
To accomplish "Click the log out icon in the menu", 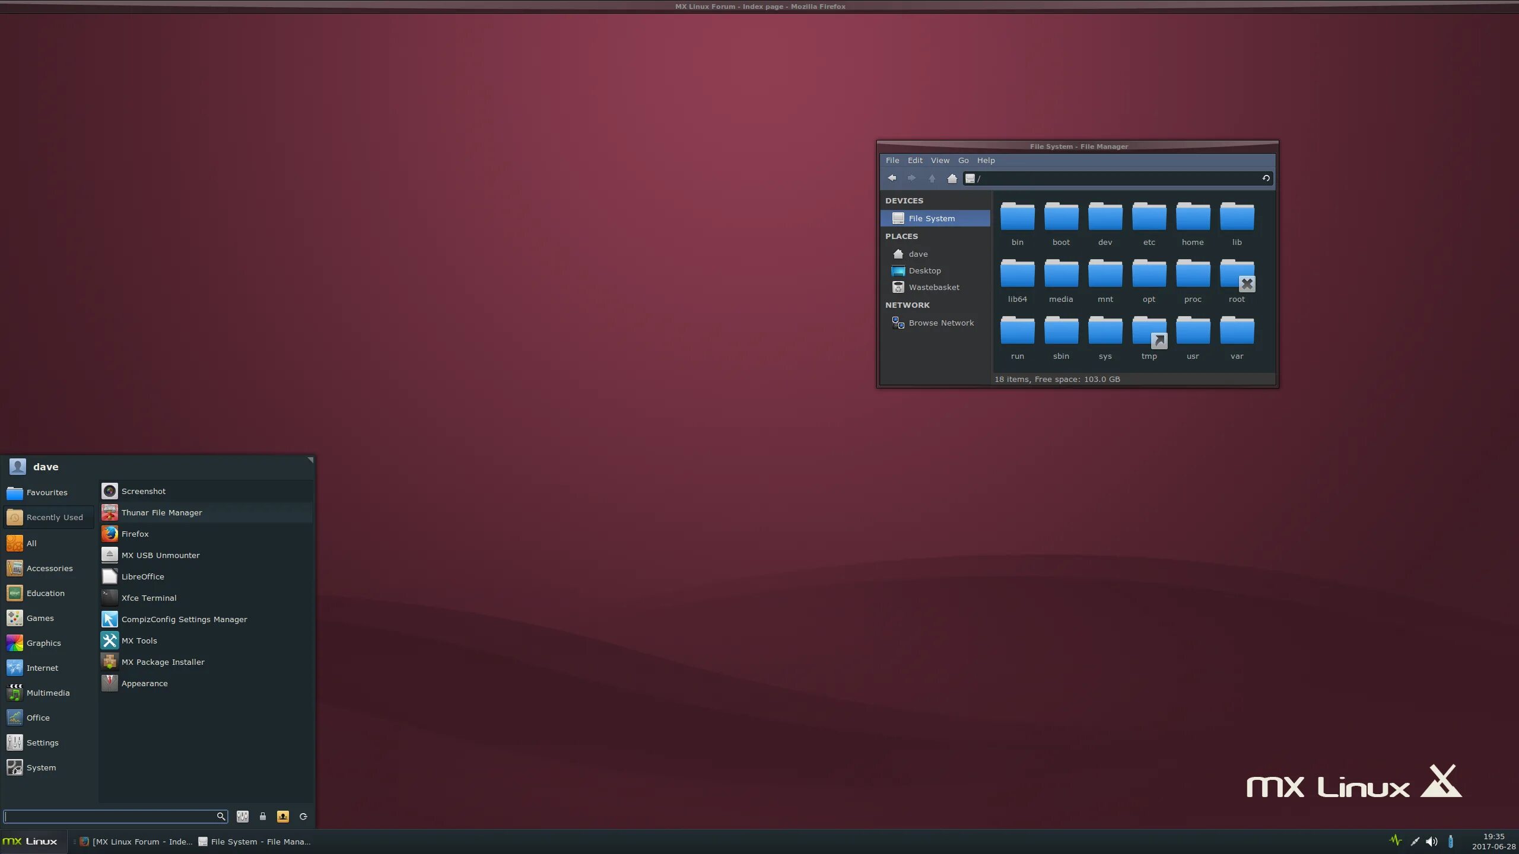I will coord(303,817).
